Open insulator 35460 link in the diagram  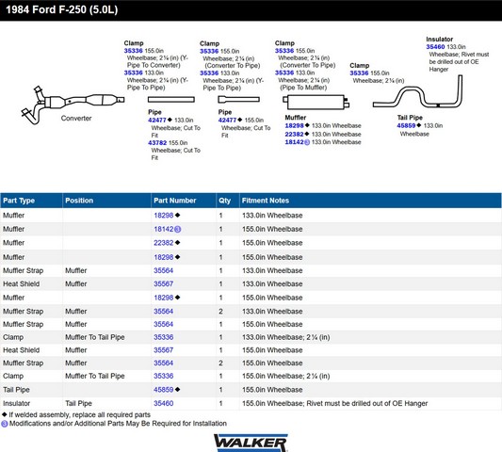pos(435,47)
